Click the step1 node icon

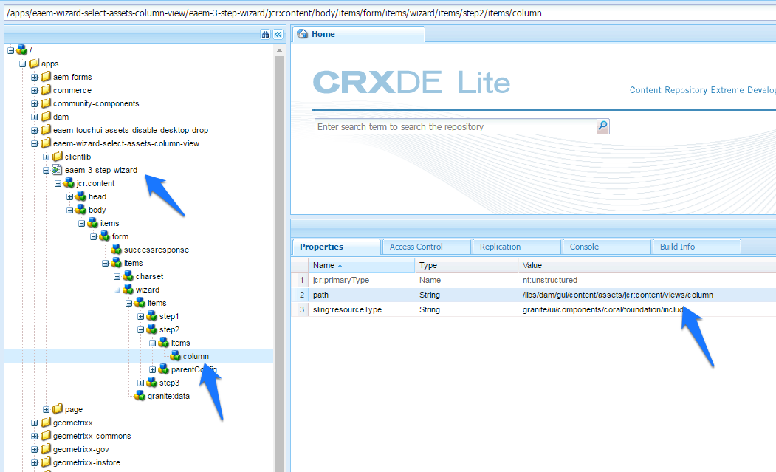pyautogui.click(x=152, y=316)
